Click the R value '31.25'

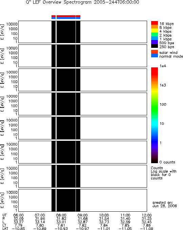[147, 218]
